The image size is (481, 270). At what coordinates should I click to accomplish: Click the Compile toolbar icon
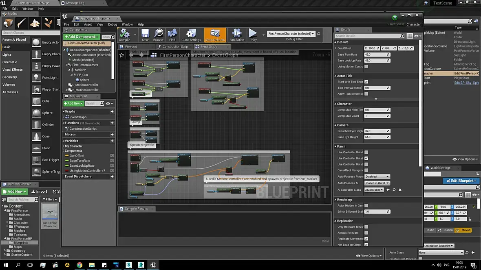(124, 34)
